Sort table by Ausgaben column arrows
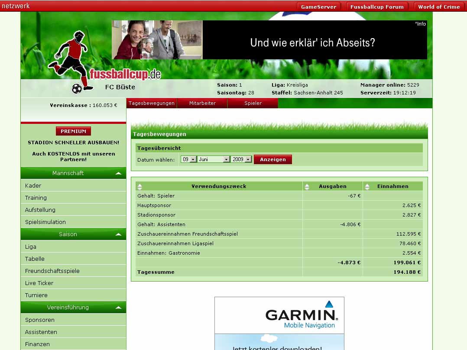The width and height of the screenshot is (467, 350). point(307,187)
